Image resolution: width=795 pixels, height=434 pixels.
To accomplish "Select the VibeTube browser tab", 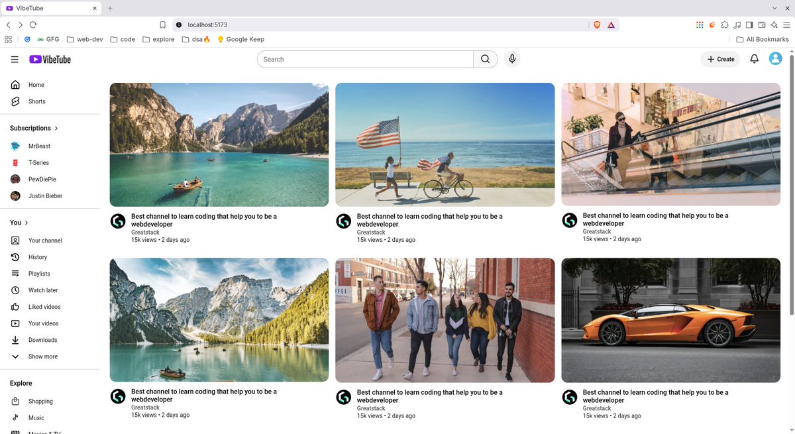I will 50,8.
